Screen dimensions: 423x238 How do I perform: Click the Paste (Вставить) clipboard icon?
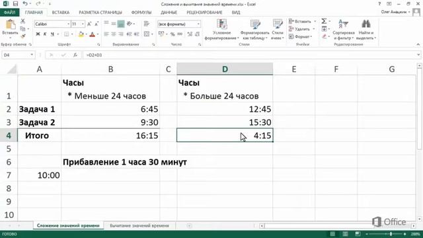11,25
